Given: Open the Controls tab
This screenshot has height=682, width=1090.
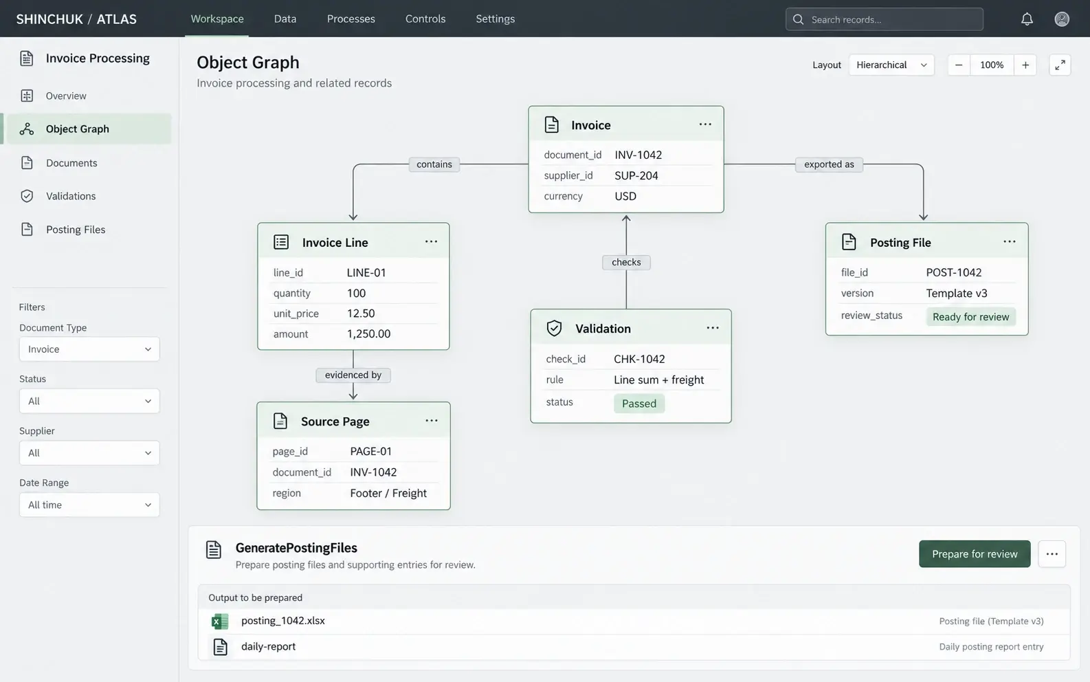Looking at the screenshot, I should tap(425, 19).
